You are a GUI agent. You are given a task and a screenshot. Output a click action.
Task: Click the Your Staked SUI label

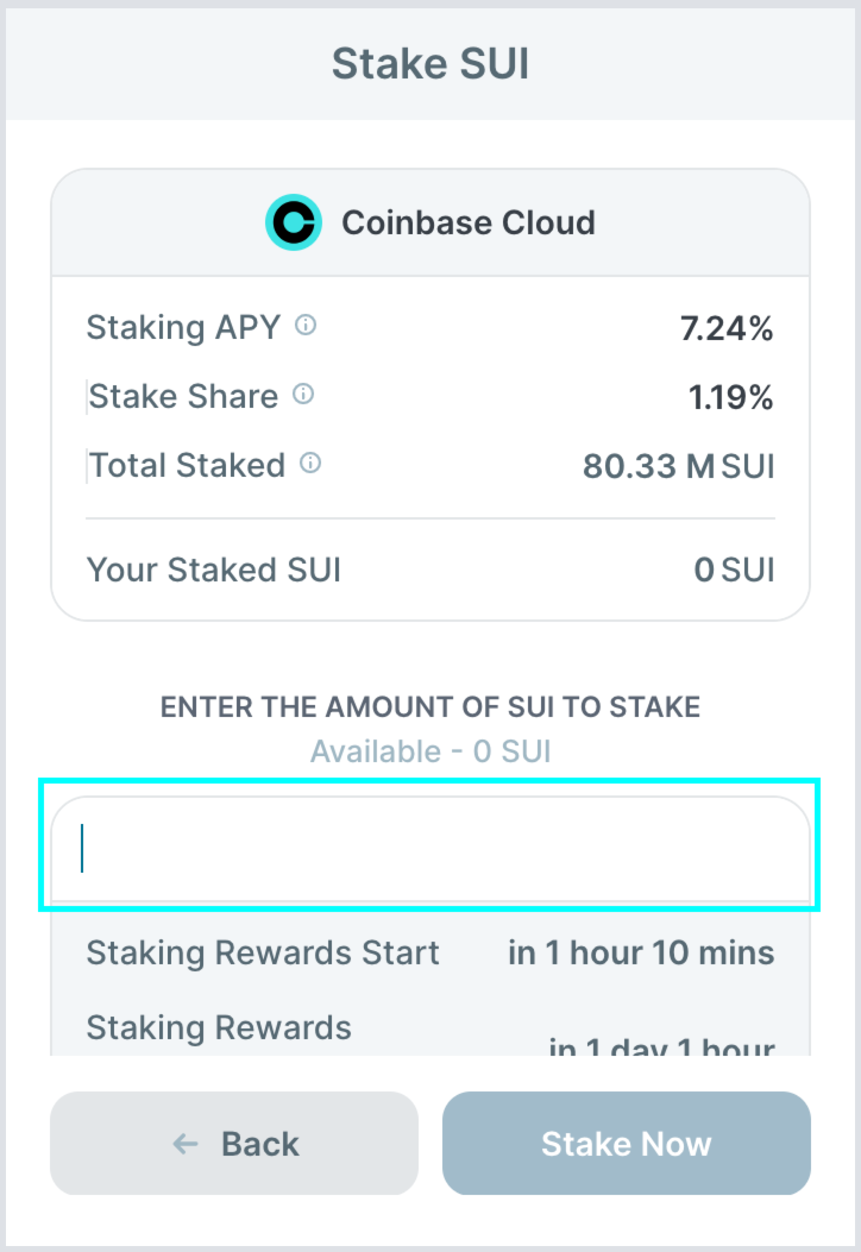click(213, 570)
